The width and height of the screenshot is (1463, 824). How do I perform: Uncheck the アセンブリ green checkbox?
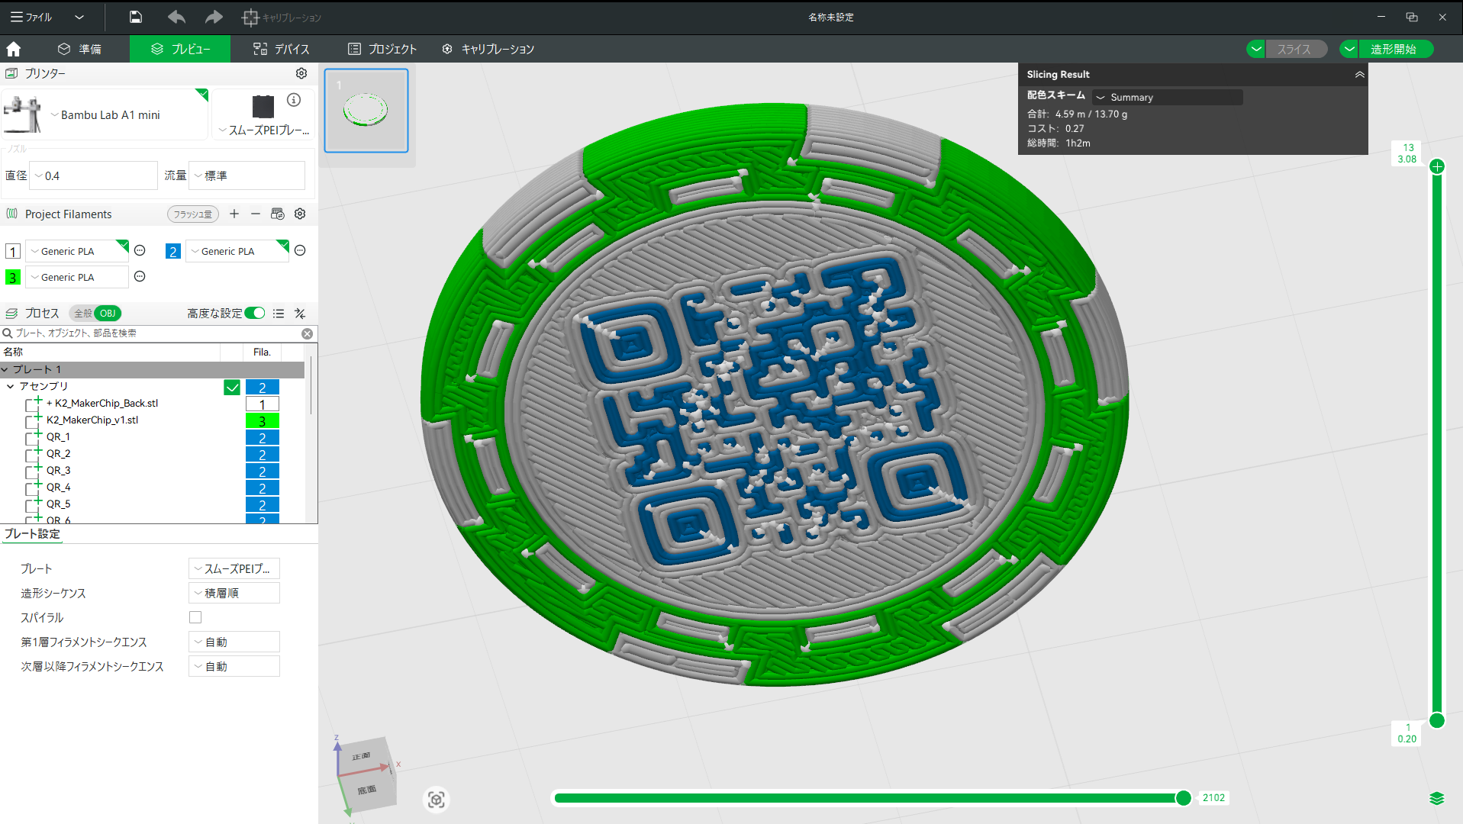232,388
